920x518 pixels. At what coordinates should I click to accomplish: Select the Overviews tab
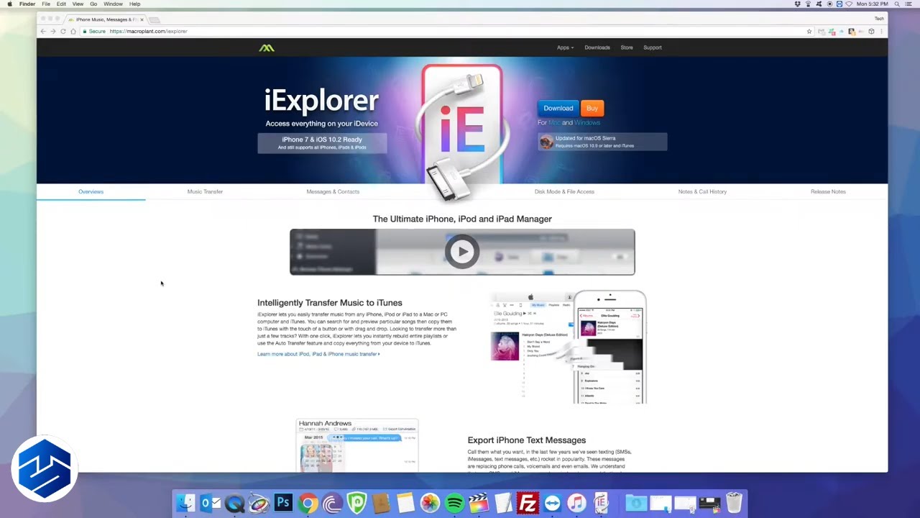(x=91, y=191)
